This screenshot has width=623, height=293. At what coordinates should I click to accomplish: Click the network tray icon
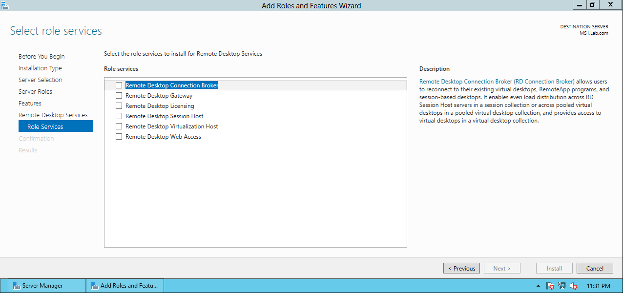562,286
